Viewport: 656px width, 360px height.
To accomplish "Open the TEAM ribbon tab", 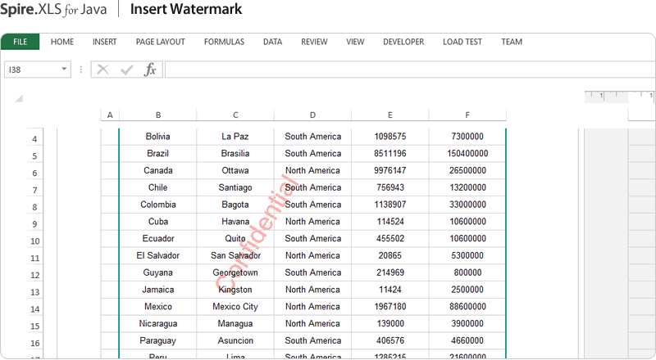I will [x=512, y=42].
